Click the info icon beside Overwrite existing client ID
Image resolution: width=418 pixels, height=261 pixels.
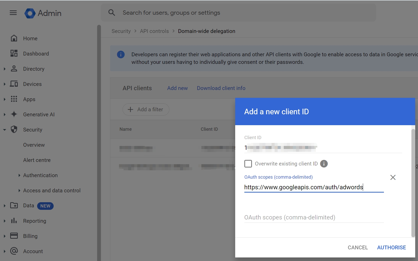point(324,164)
